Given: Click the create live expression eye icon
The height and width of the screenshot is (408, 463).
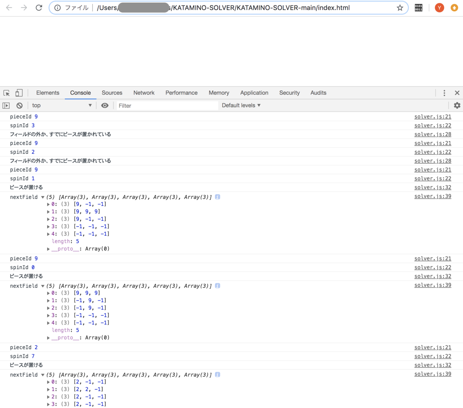Looking at the screenshot, I should click(105, 105).
